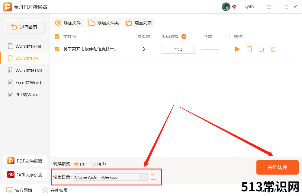Viewport: 302px width, 196px height.
Task: Click the 添加文件夹 button
Action: pos(103,23)
